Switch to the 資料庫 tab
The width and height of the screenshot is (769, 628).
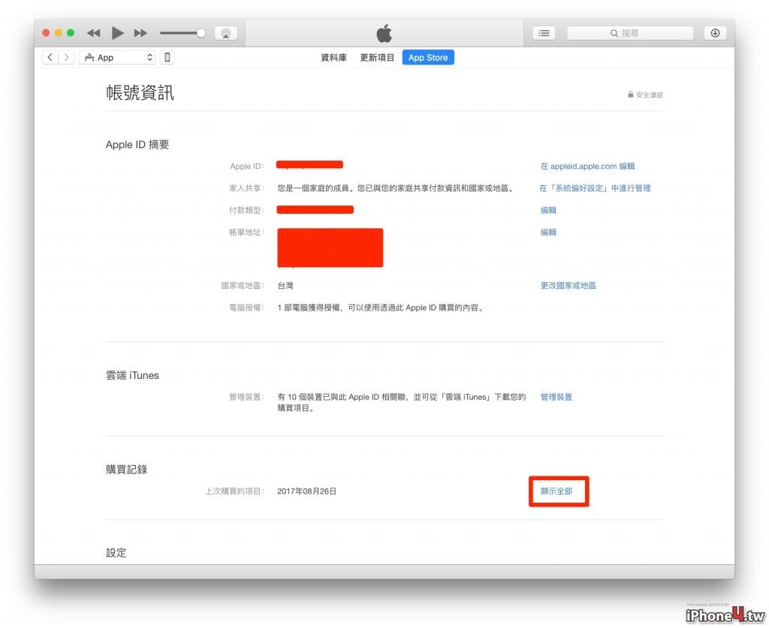click(x=333, y=57)
